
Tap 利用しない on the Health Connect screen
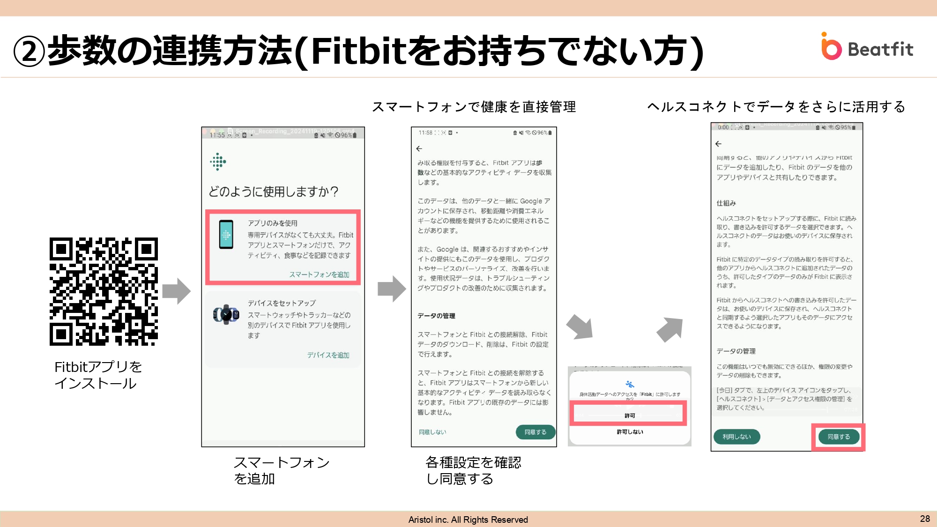click(x=736, y=437)
